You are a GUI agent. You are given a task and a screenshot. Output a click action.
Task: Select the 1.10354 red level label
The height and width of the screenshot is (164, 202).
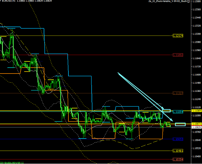(178, 159)
